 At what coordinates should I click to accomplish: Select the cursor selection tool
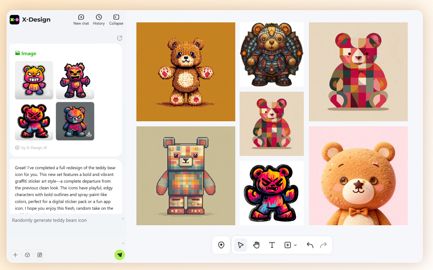pos(241,245)
